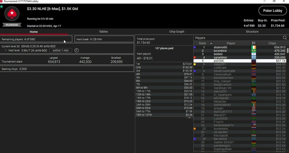Click the Greece flag beside sarantinio
The image size is (289, 153).
(254, 58)
